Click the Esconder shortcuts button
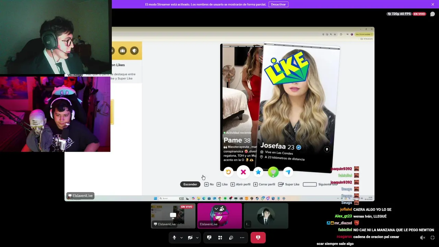 [x=190, y=184]
